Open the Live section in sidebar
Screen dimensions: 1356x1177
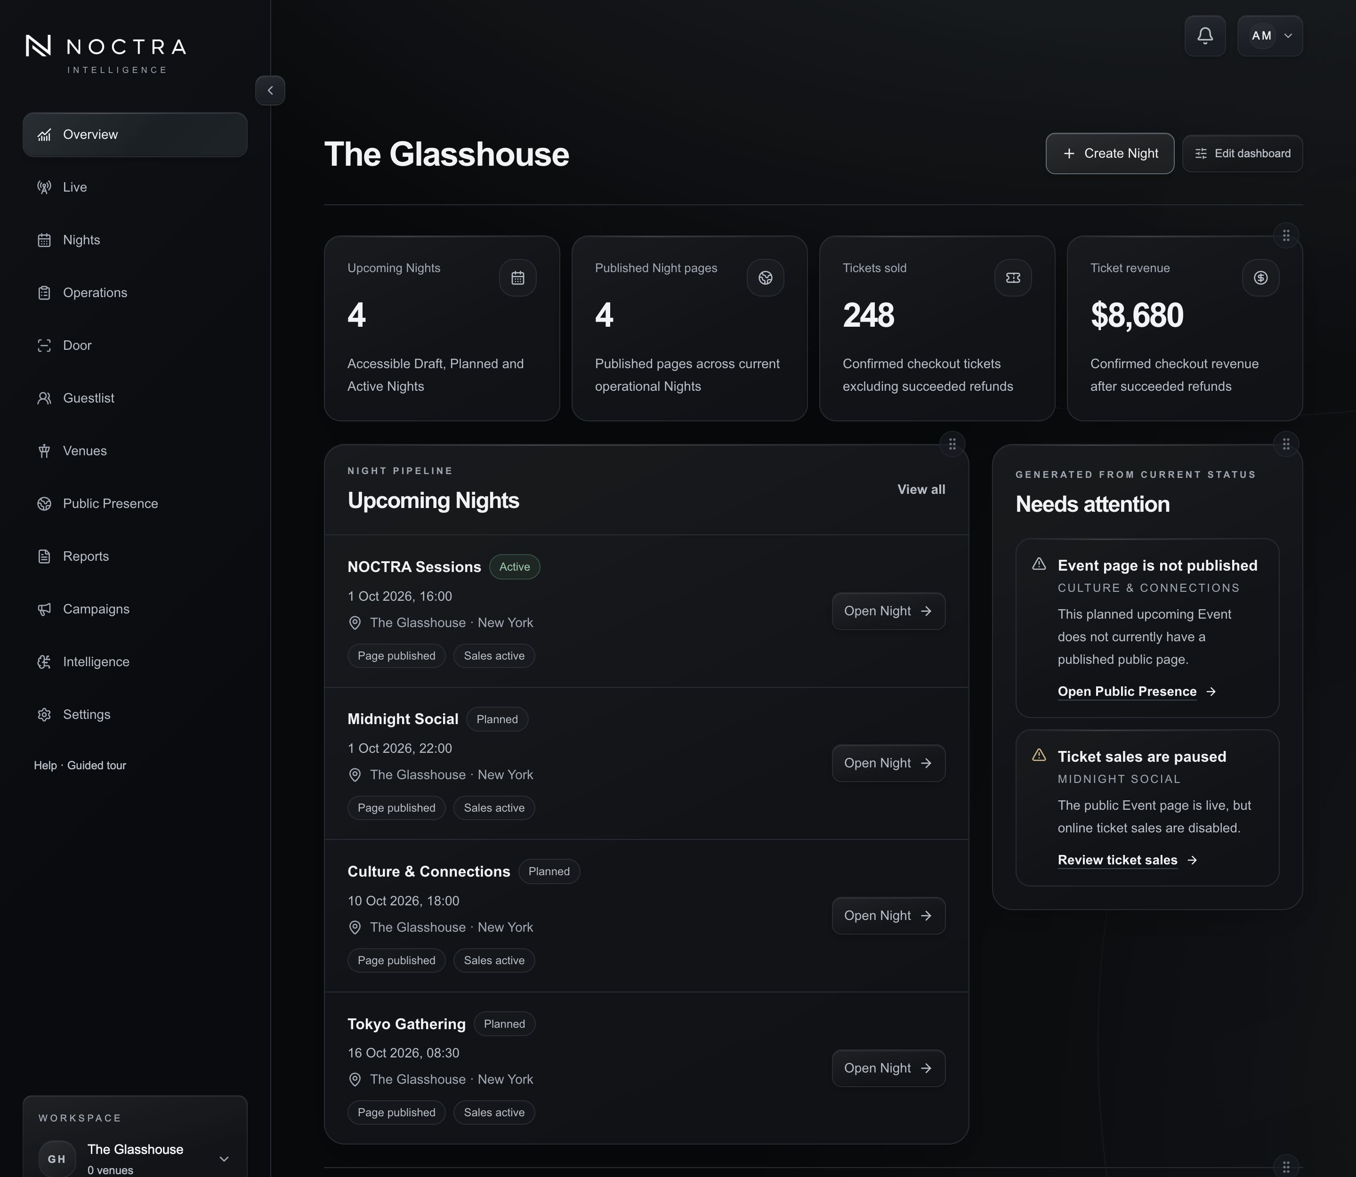click(x=135, y=187)
